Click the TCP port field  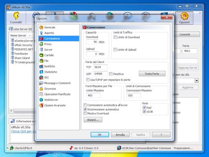pyautogui.click(x=100, y=67)
